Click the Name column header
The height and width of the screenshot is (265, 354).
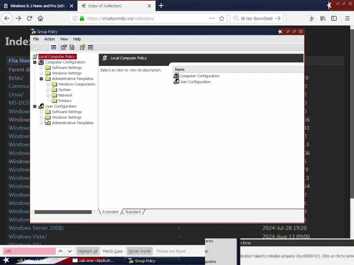[203, 69]
